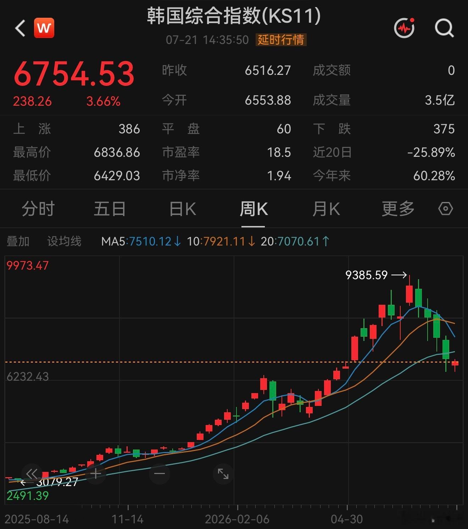Tap 最低价 value 6429.03
This screenshot has width=468, height=529.
(x=117, y=176)
